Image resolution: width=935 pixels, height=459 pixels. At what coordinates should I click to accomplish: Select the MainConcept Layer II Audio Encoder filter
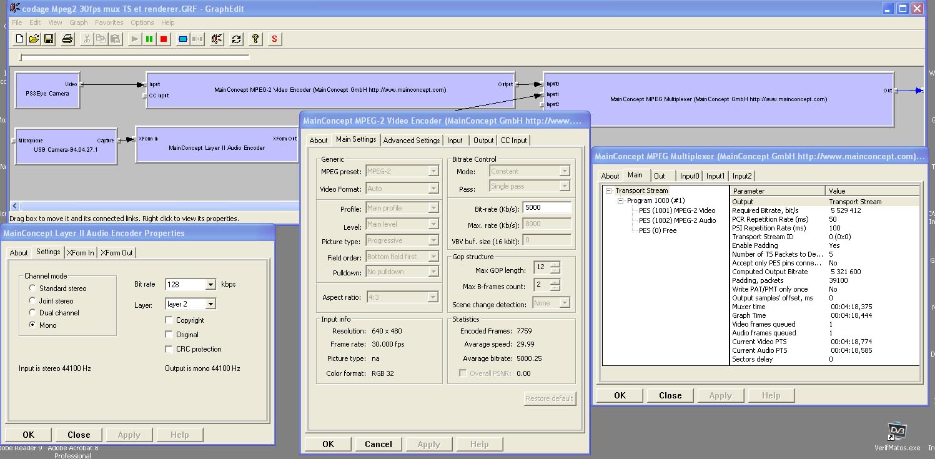pyautogui.click(x=217, y=144)
